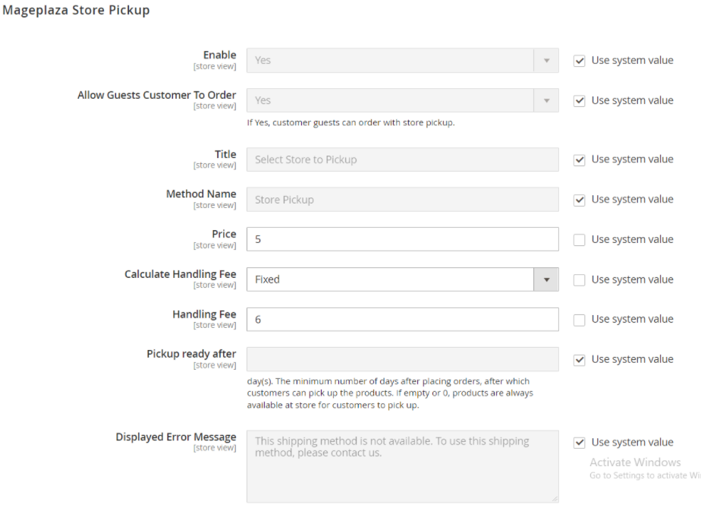Click the Mageplaza Store Pickup section heading
Viewport: 701px width, 511px height.
[x=76, y=11]
